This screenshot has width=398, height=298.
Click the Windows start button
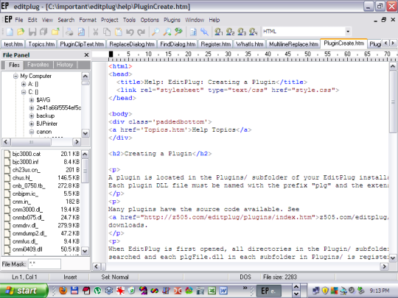(24, 291)
